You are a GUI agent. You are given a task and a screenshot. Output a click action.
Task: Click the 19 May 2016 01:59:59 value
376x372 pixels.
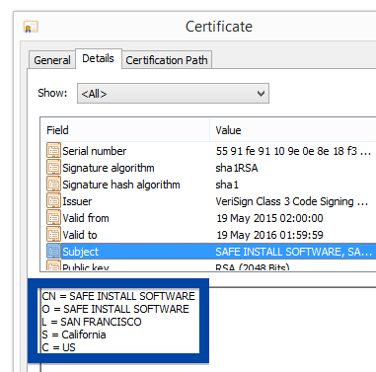[269, 235]
